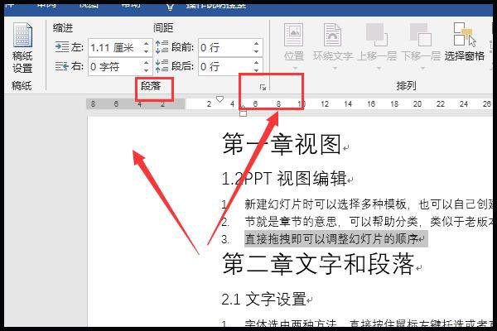Decrease 段前 spacing with the down spinner

tap(256, 51)
